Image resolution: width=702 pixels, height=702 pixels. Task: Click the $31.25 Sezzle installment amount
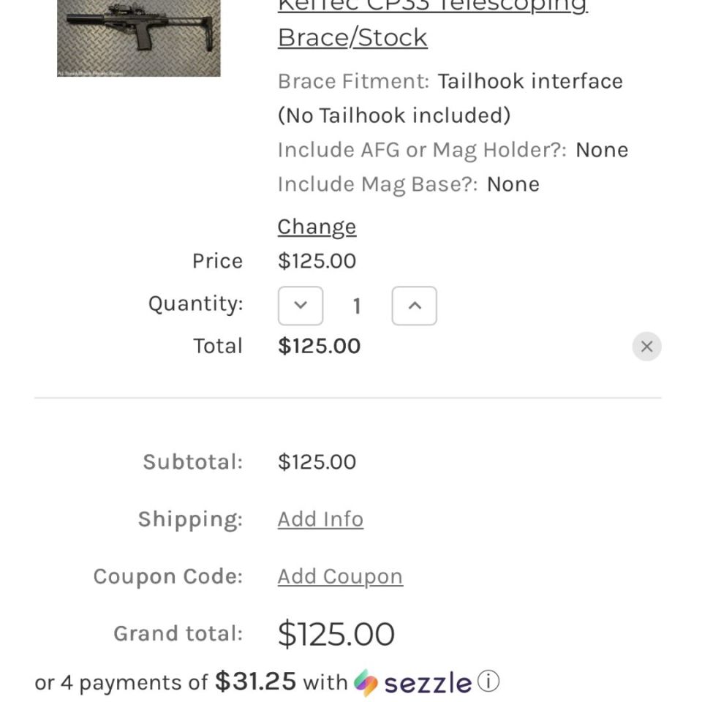point(254,681)
